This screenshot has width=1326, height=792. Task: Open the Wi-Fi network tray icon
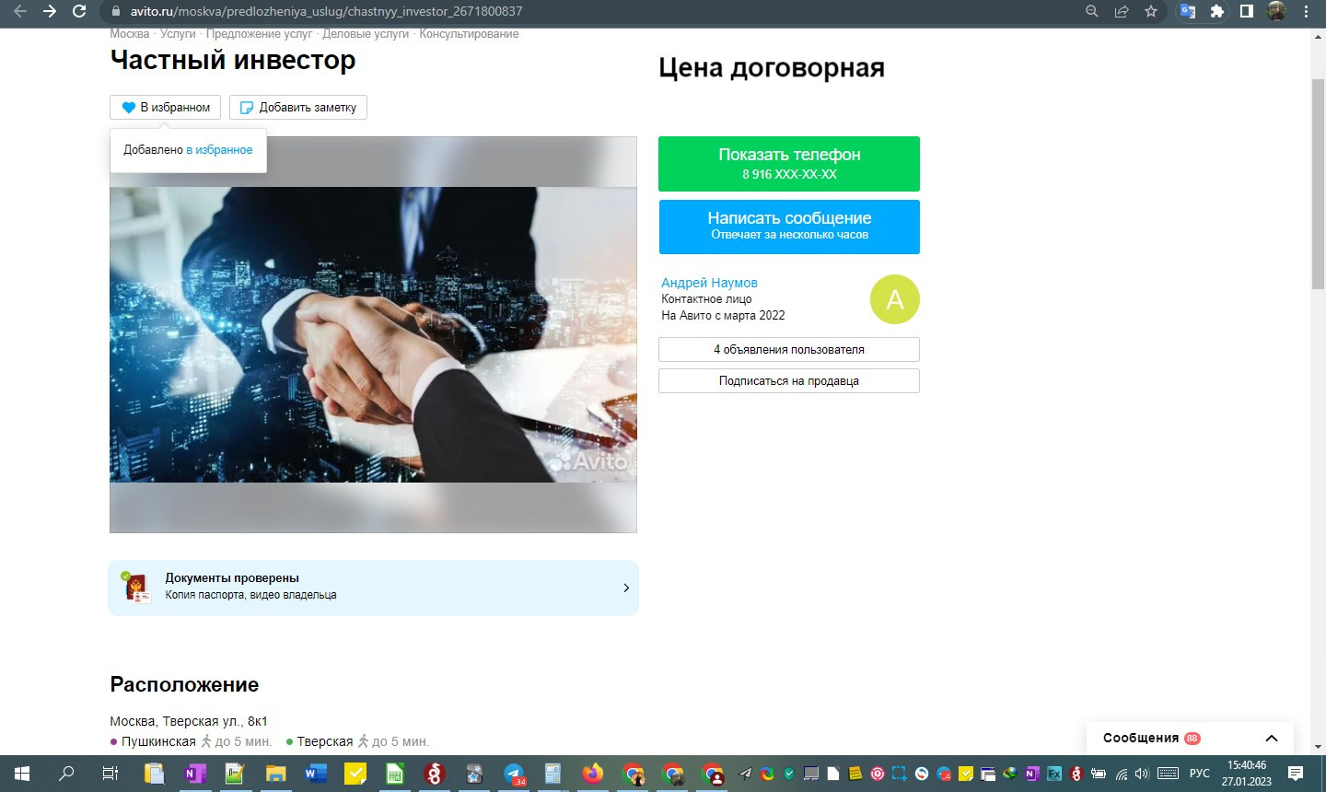[1122, 774]
